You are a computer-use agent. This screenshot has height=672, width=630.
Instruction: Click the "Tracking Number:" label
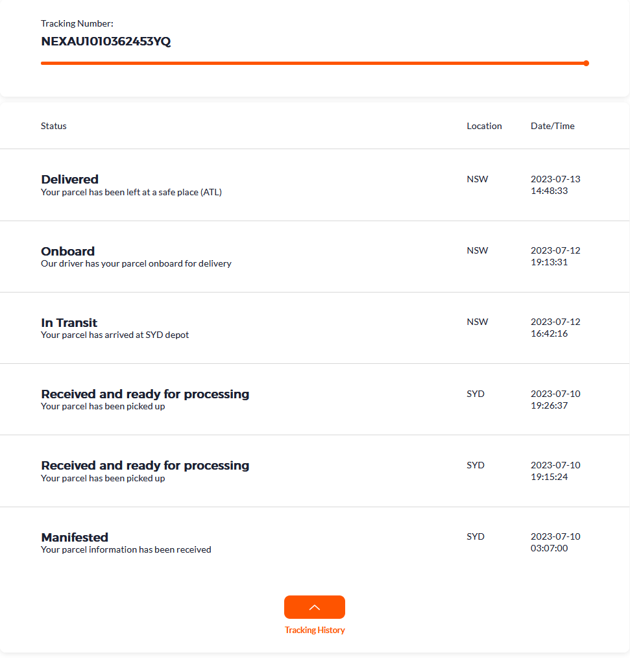click(x=77, y=23)
